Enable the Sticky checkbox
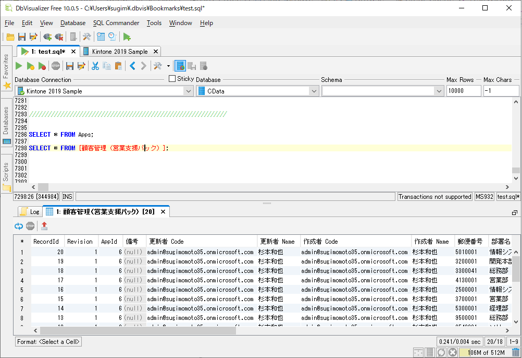Viewport: 522px width, 358px height. pyautogui.click(x=172, y=79)
